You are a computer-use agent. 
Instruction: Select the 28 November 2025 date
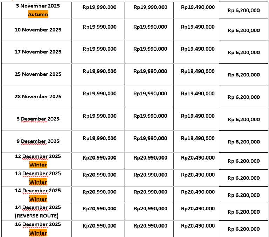pos(38,96)
